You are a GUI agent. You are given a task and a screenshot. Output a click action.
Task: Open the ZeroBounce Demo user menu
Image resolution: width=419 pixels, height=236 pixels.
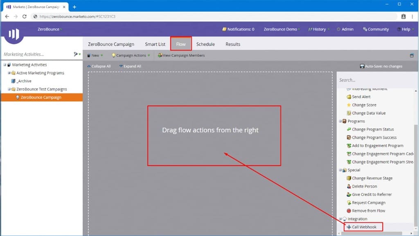(282, 29)
